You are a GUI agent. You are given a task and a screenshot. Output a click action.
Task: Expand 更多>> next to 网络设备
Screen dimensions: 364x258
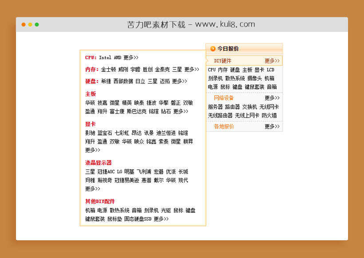(272, 98)
